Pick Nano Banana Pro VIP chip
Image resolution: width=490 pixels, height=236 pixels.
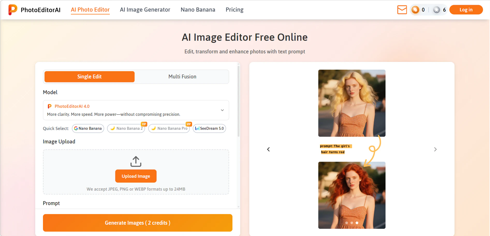click(169, 128)
